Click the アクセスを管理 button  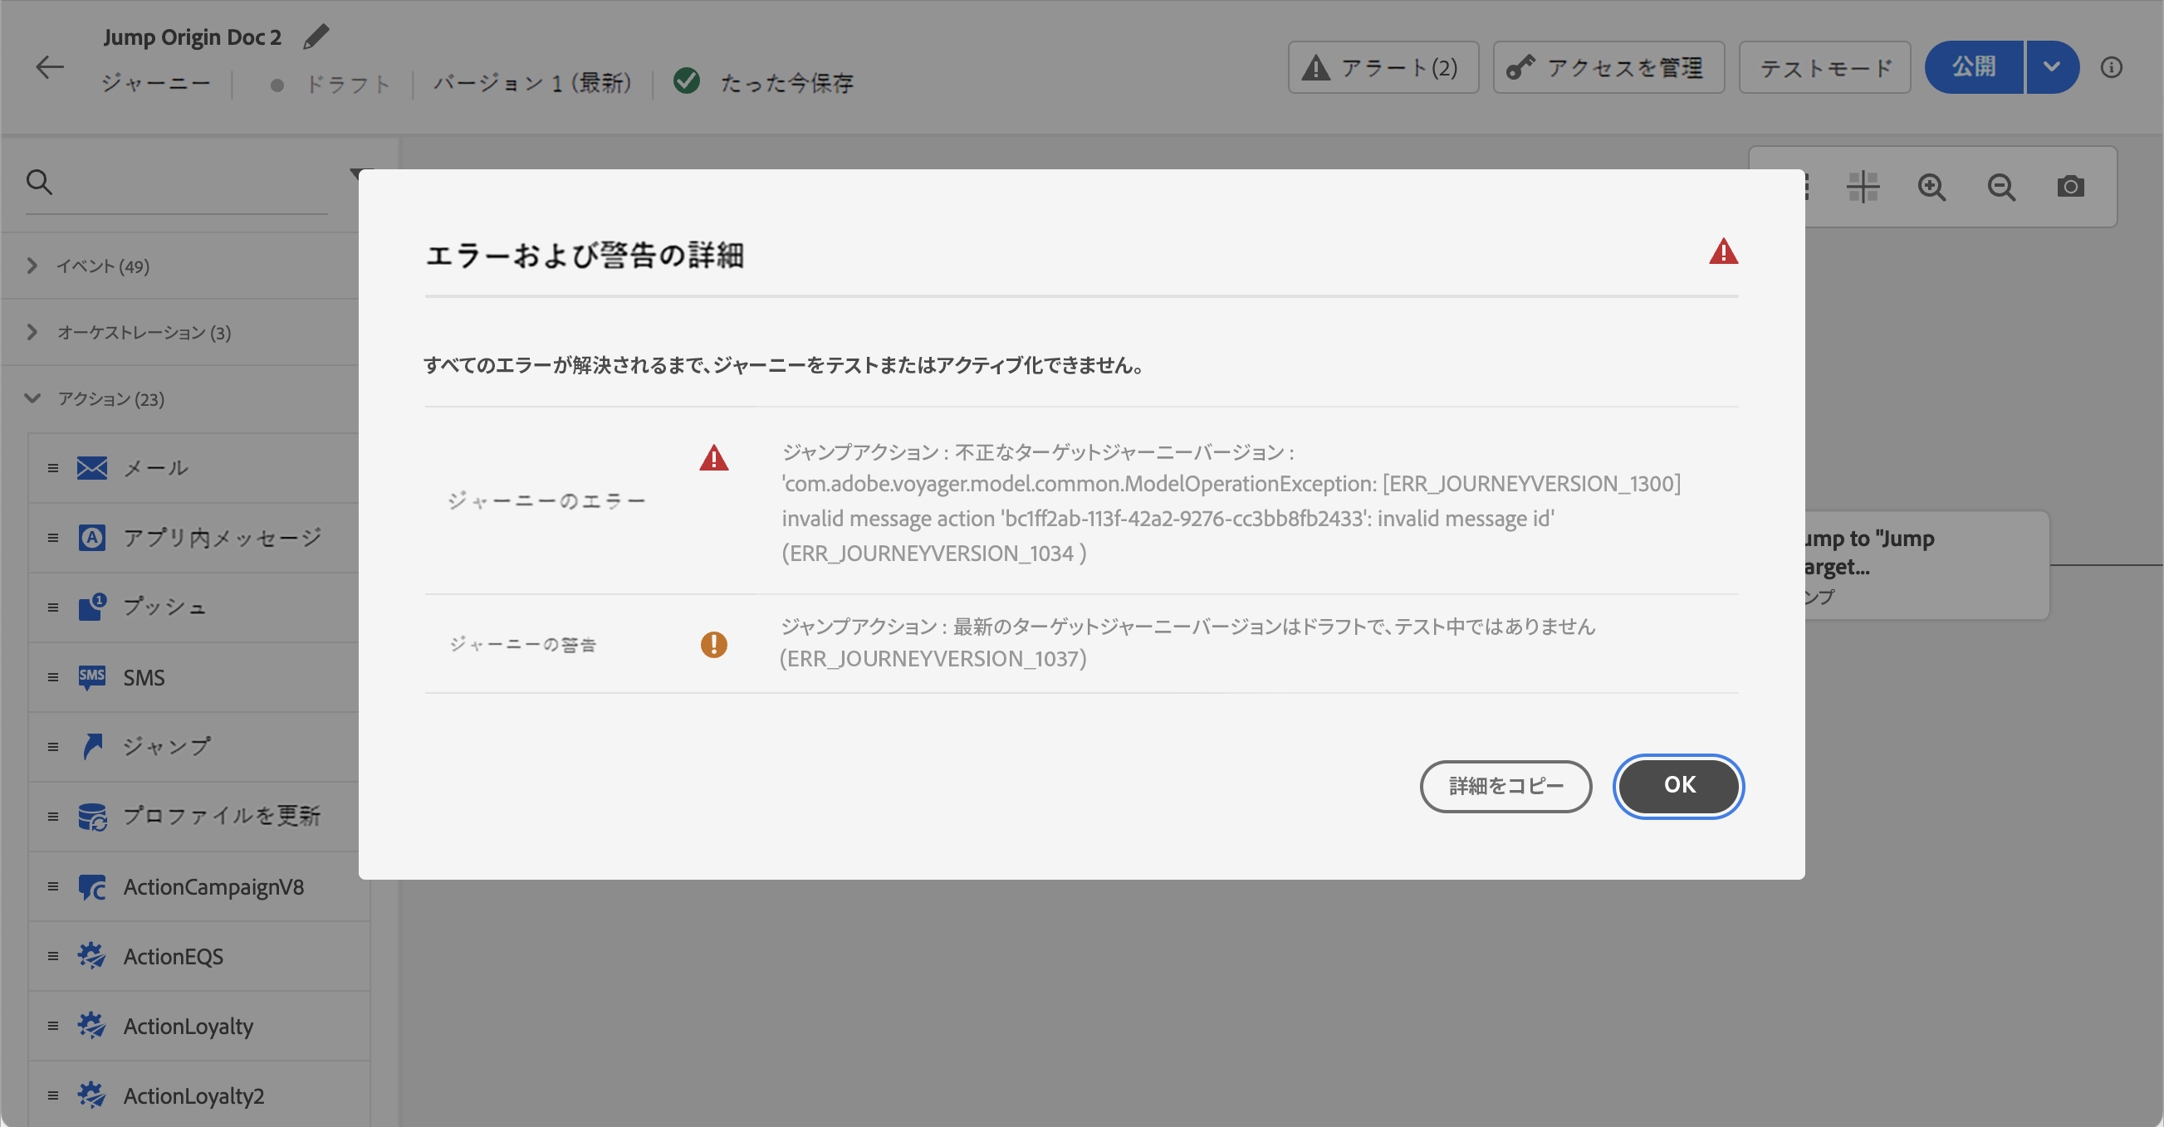[x=1608, y=67]
